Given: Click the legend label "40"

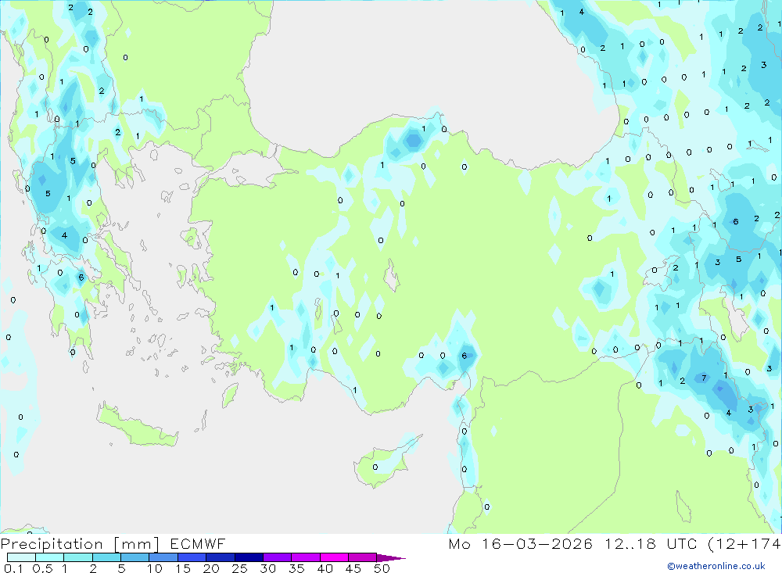Looking at the screenshot, I should coord(325,568).
